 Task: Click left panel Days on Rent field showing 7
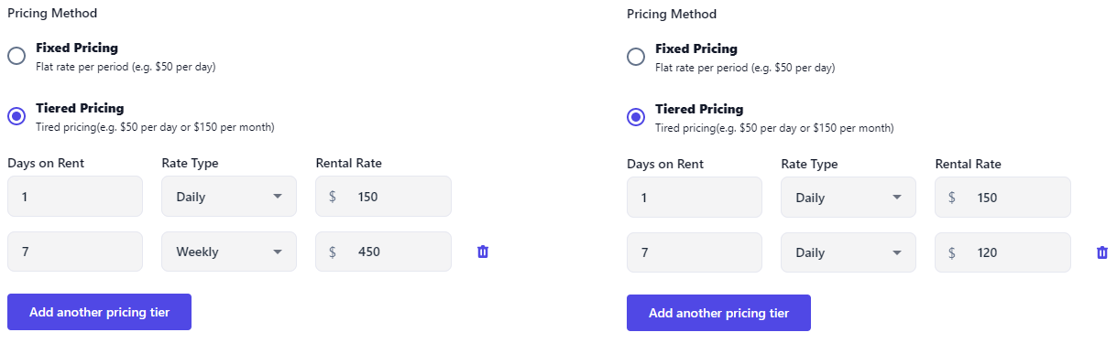pos(75,252)
